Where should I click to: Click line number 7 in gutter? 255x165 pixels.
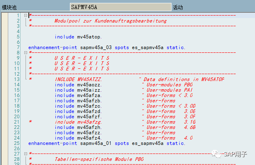pyautogui.click(x=18, y=47)
